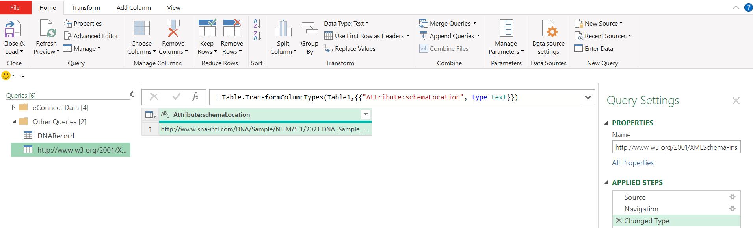753x228 pixels.
Task: Sort ascending A to Z
Action: 257,23
